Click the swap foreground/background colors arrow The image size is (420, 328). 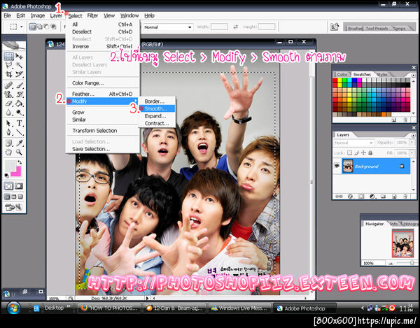click(20, 162)
